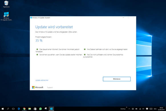166x111 pixels.
Task: Launch Google Chrome from the taskbar
Action: (24, 109)
